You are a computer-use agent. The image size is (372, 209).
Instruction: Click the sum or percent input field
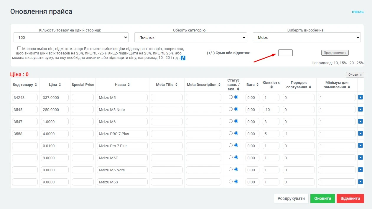click(x=285, y=53)
